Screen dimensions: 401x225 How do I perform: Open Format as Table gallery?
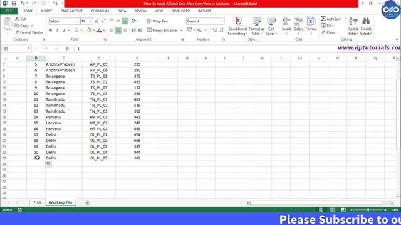256,26
